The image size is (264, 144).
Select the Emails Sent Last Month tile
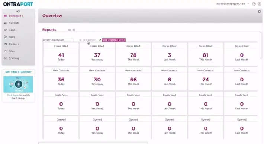pyautogui.click(x=241, y=103)
